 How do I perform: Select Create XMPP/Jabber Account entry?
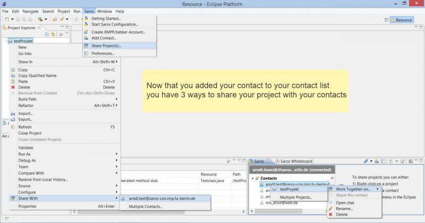point(120,32)
